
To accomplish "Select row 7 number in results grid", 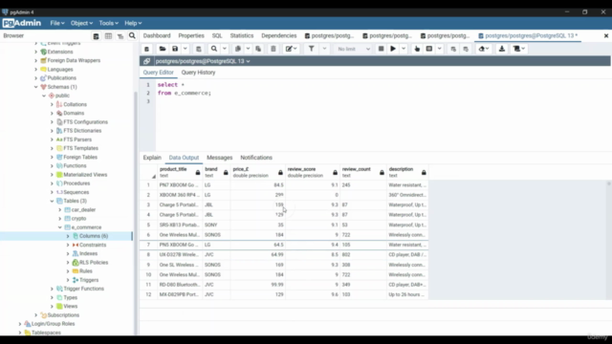I will (x=148, y=245).
